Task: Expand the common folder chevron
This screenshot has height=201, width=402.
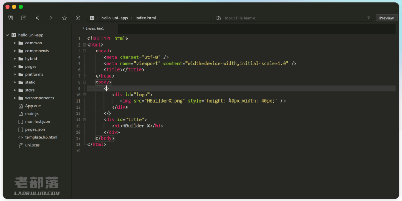Action: click(x=14, y=43)
